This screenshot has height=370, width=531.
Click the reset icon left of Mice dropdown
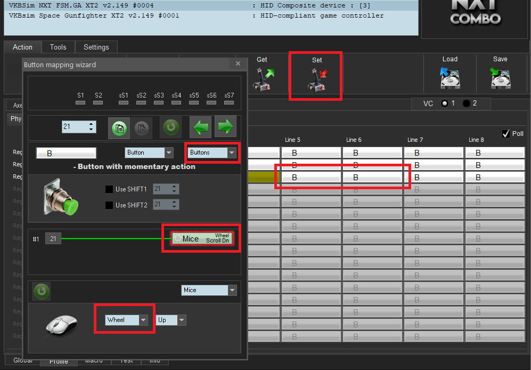[x=42, y=291]
